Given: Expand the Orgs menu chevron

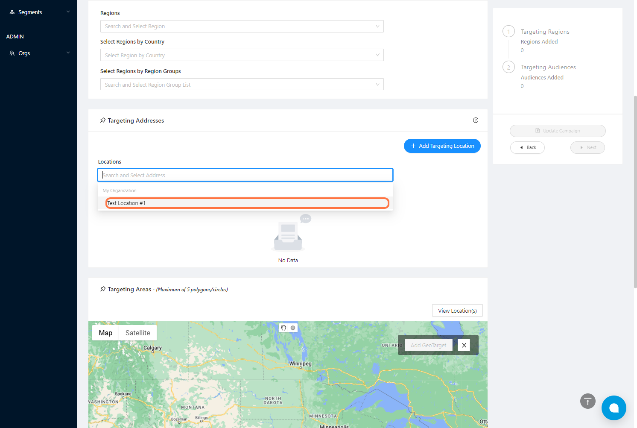Looking at the screenshot, I should (x=68, y=53).
